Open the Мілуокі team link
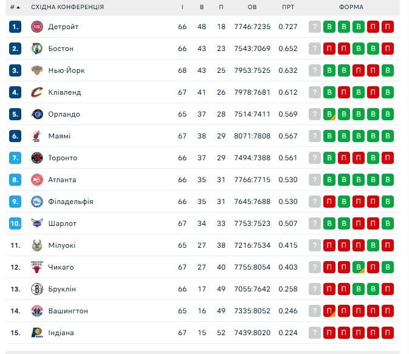 62,245
